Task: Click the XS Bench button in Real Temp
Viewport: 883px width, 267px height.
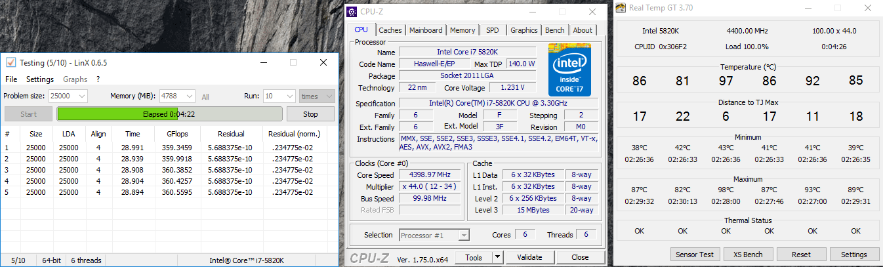Action: [748, 255]
